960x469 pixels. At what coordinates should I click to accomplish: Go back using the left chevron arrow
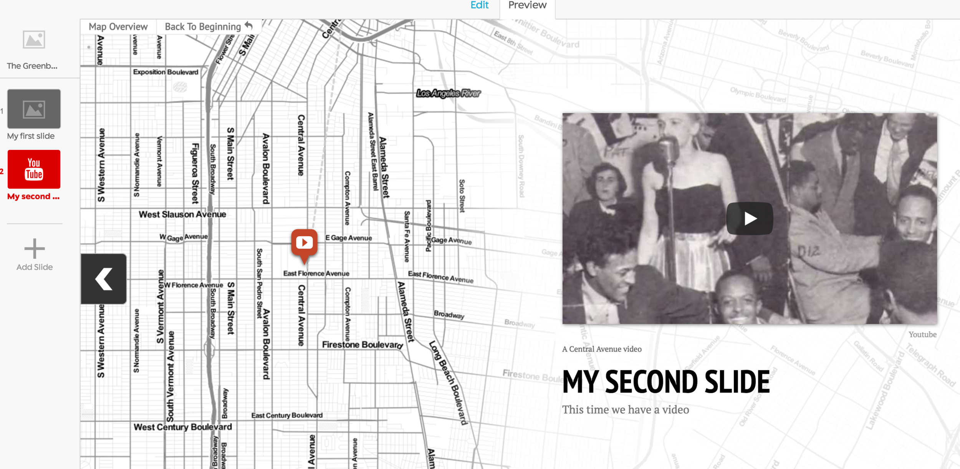pos(104,278)
